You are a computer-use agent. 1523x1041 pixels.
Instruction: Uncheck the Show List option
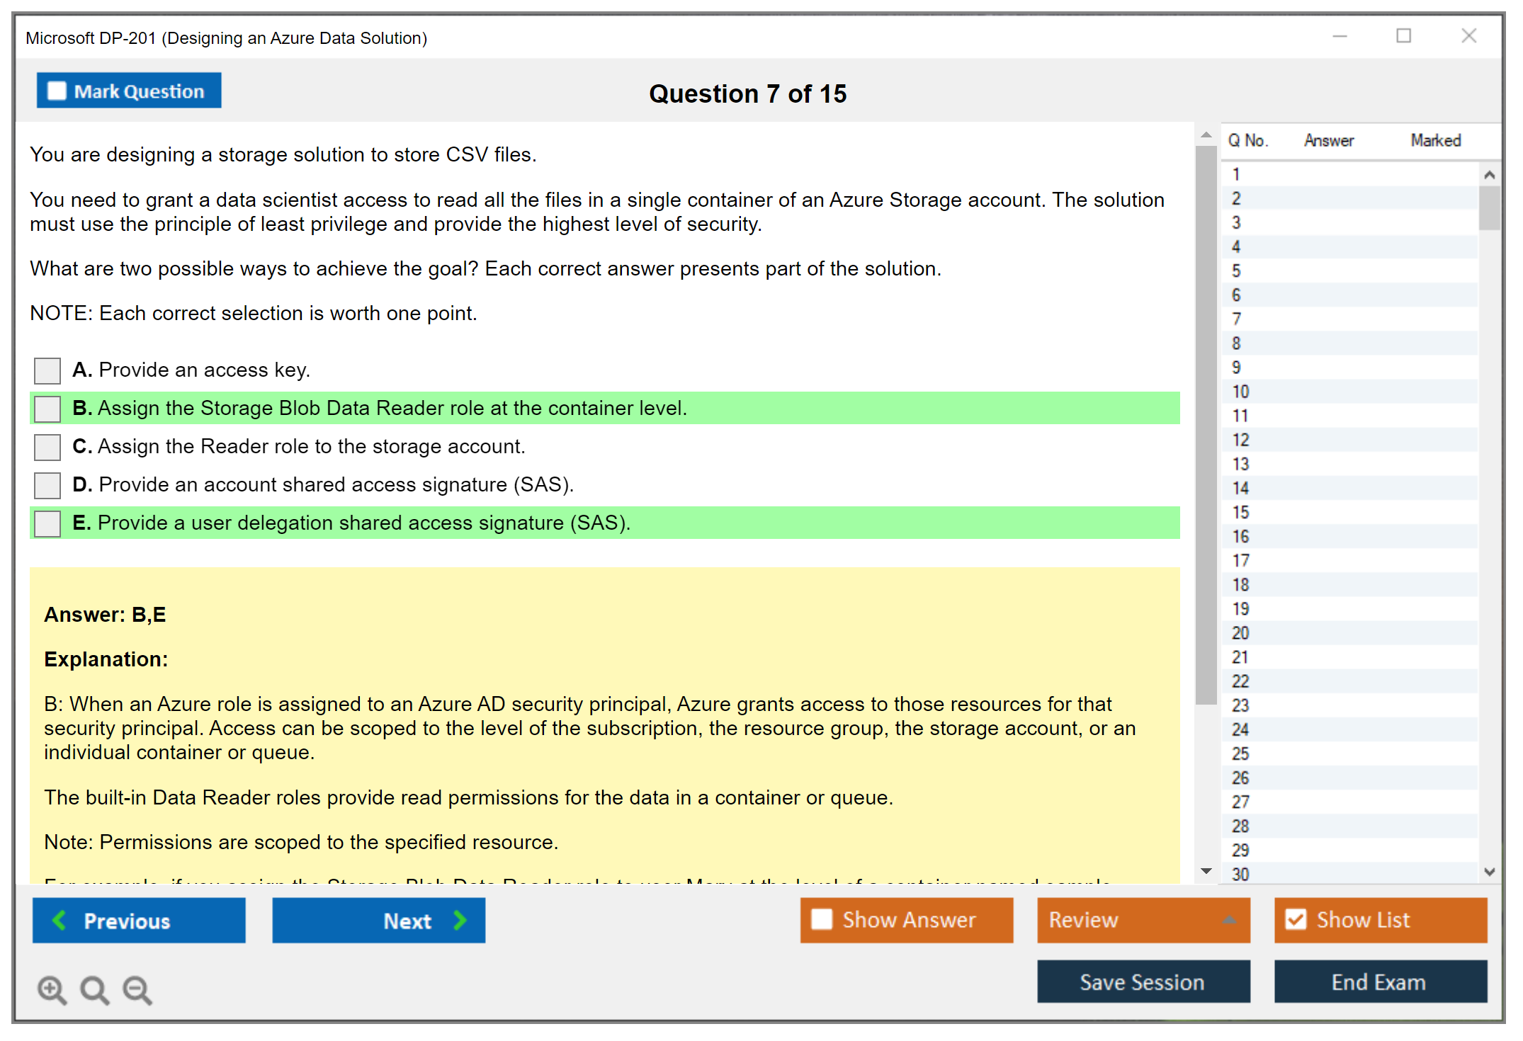pyautogui.click(x=1296, y=919)
